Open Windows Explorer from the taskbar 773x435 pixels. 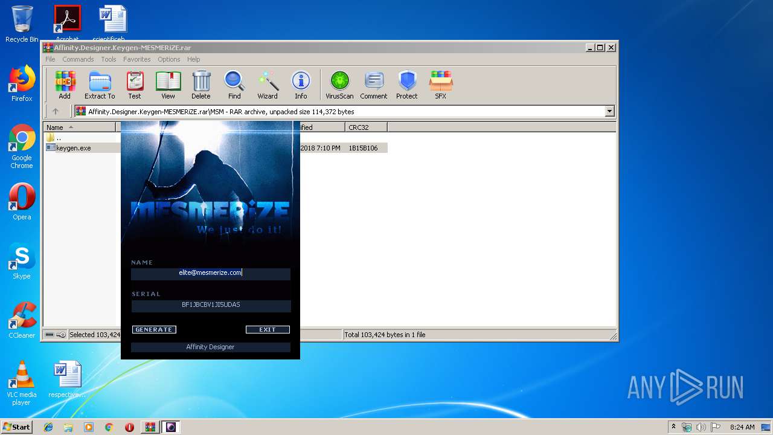tap(68, 427)
